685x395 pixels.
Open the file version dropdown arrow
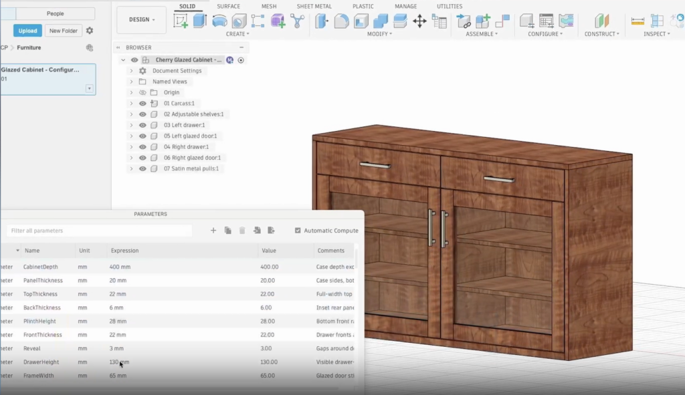tap(89, 89)
